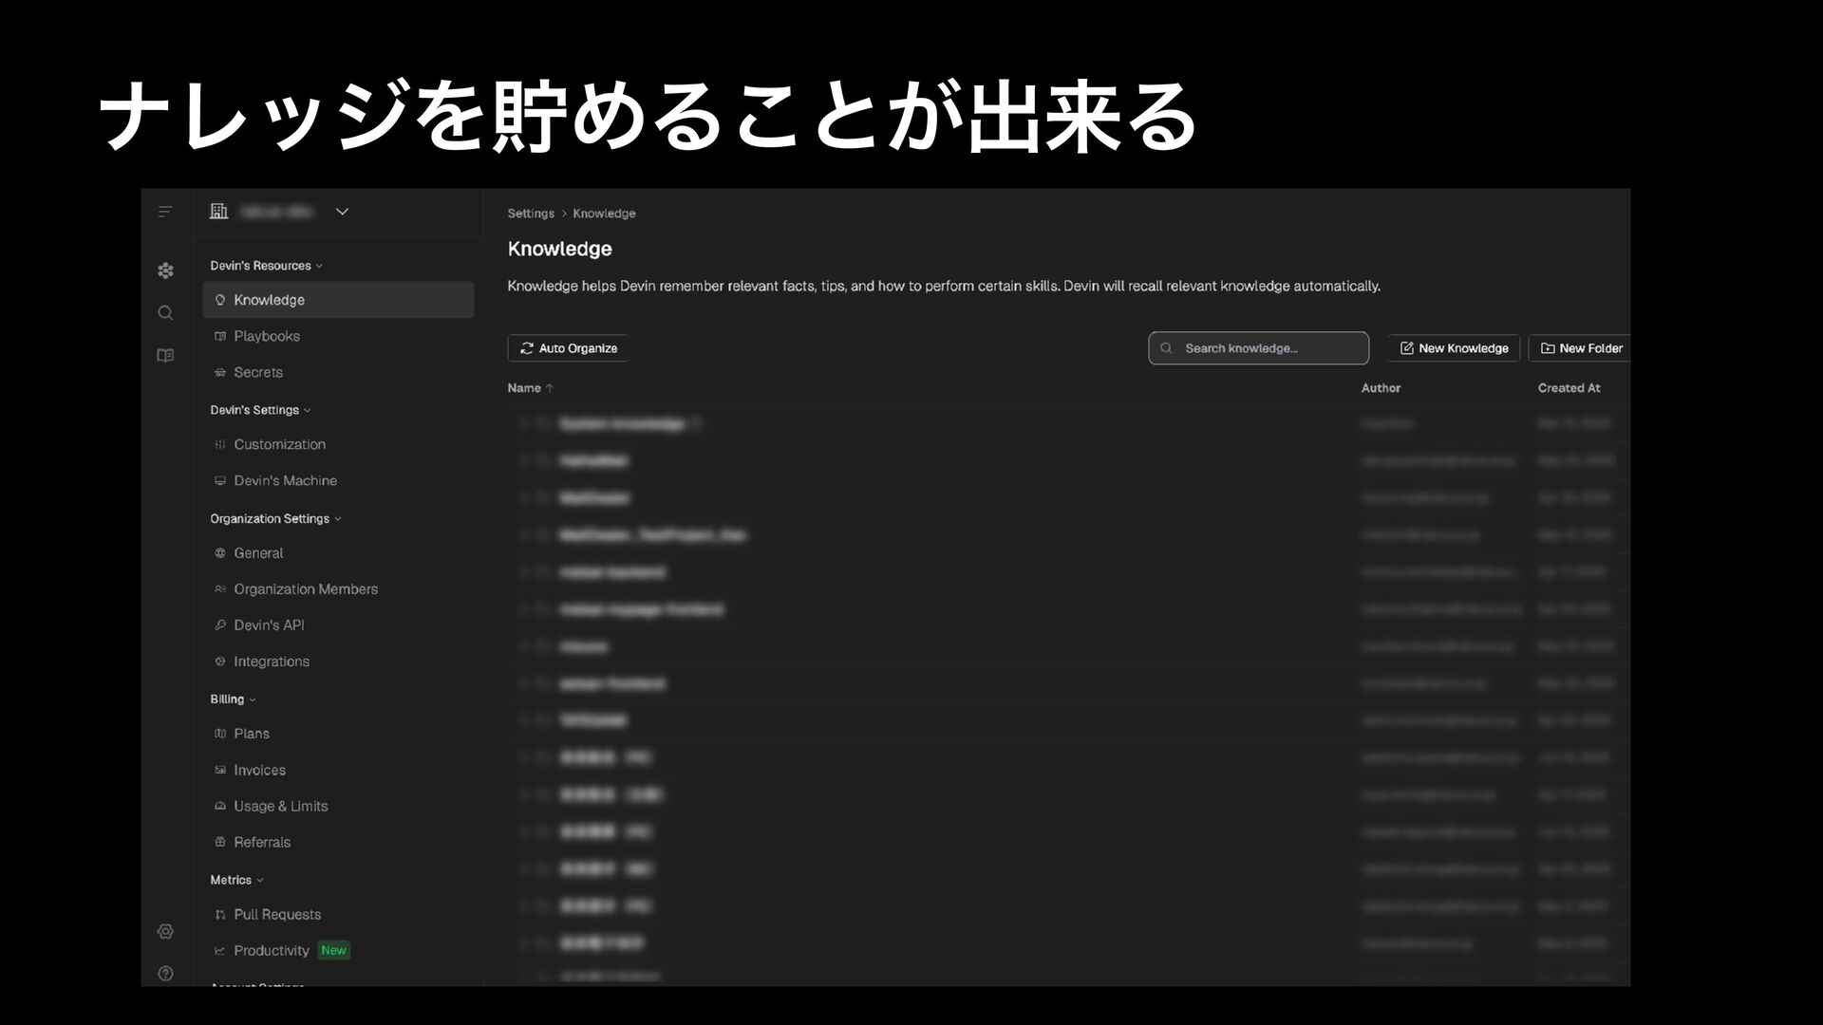The width and height of the screenshot is (1823, 1025).
Task: Click the Created At column header
Action: pos(1569,388)
